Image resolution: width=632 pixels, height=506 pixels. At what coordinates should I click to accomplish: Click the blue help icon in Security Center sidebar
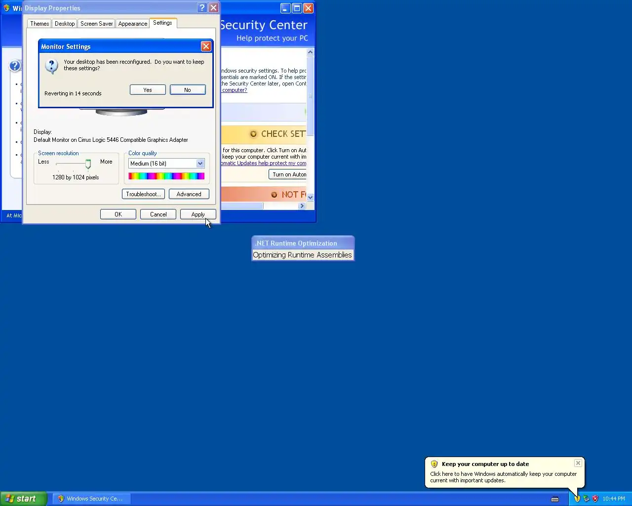(x=15, y=66)
